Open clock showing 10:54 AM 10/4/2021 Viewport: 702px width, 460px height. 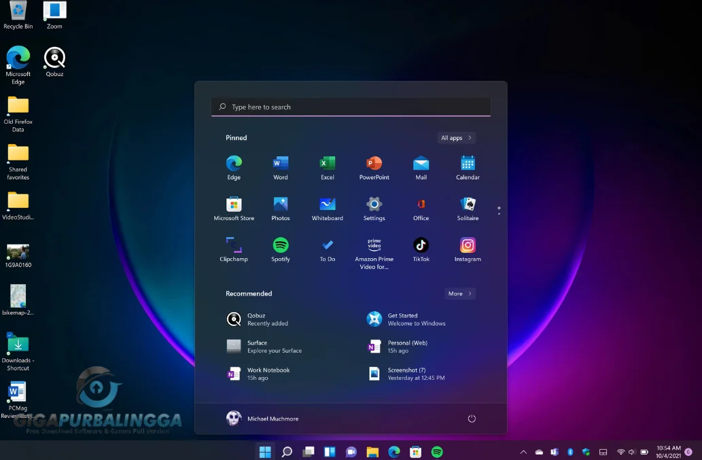pos(669,452)
